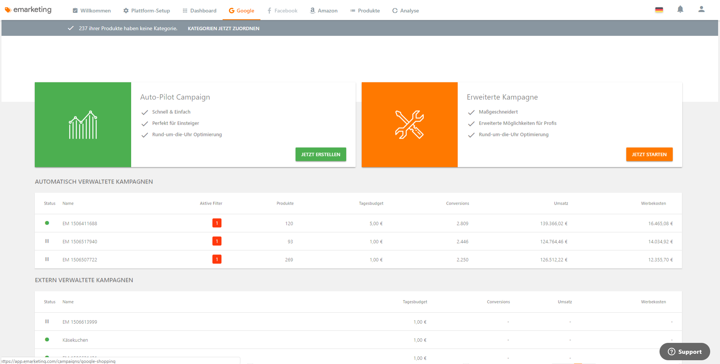This screenshot has height=364, width=720.
Task: Open campaign EM 1506507722
Action: click(x=80, y=260)
